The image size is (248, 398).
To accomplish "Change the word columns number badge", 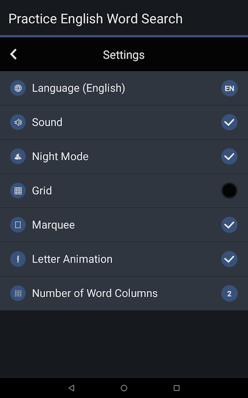I will (229, 294).
